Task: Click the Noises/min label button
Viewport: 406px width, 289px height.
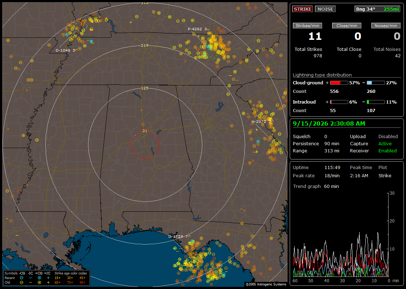Action: point(386,26)
